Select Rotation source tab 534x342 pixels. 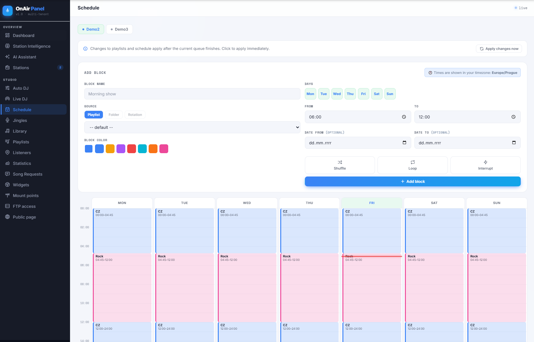coord(135,115)
